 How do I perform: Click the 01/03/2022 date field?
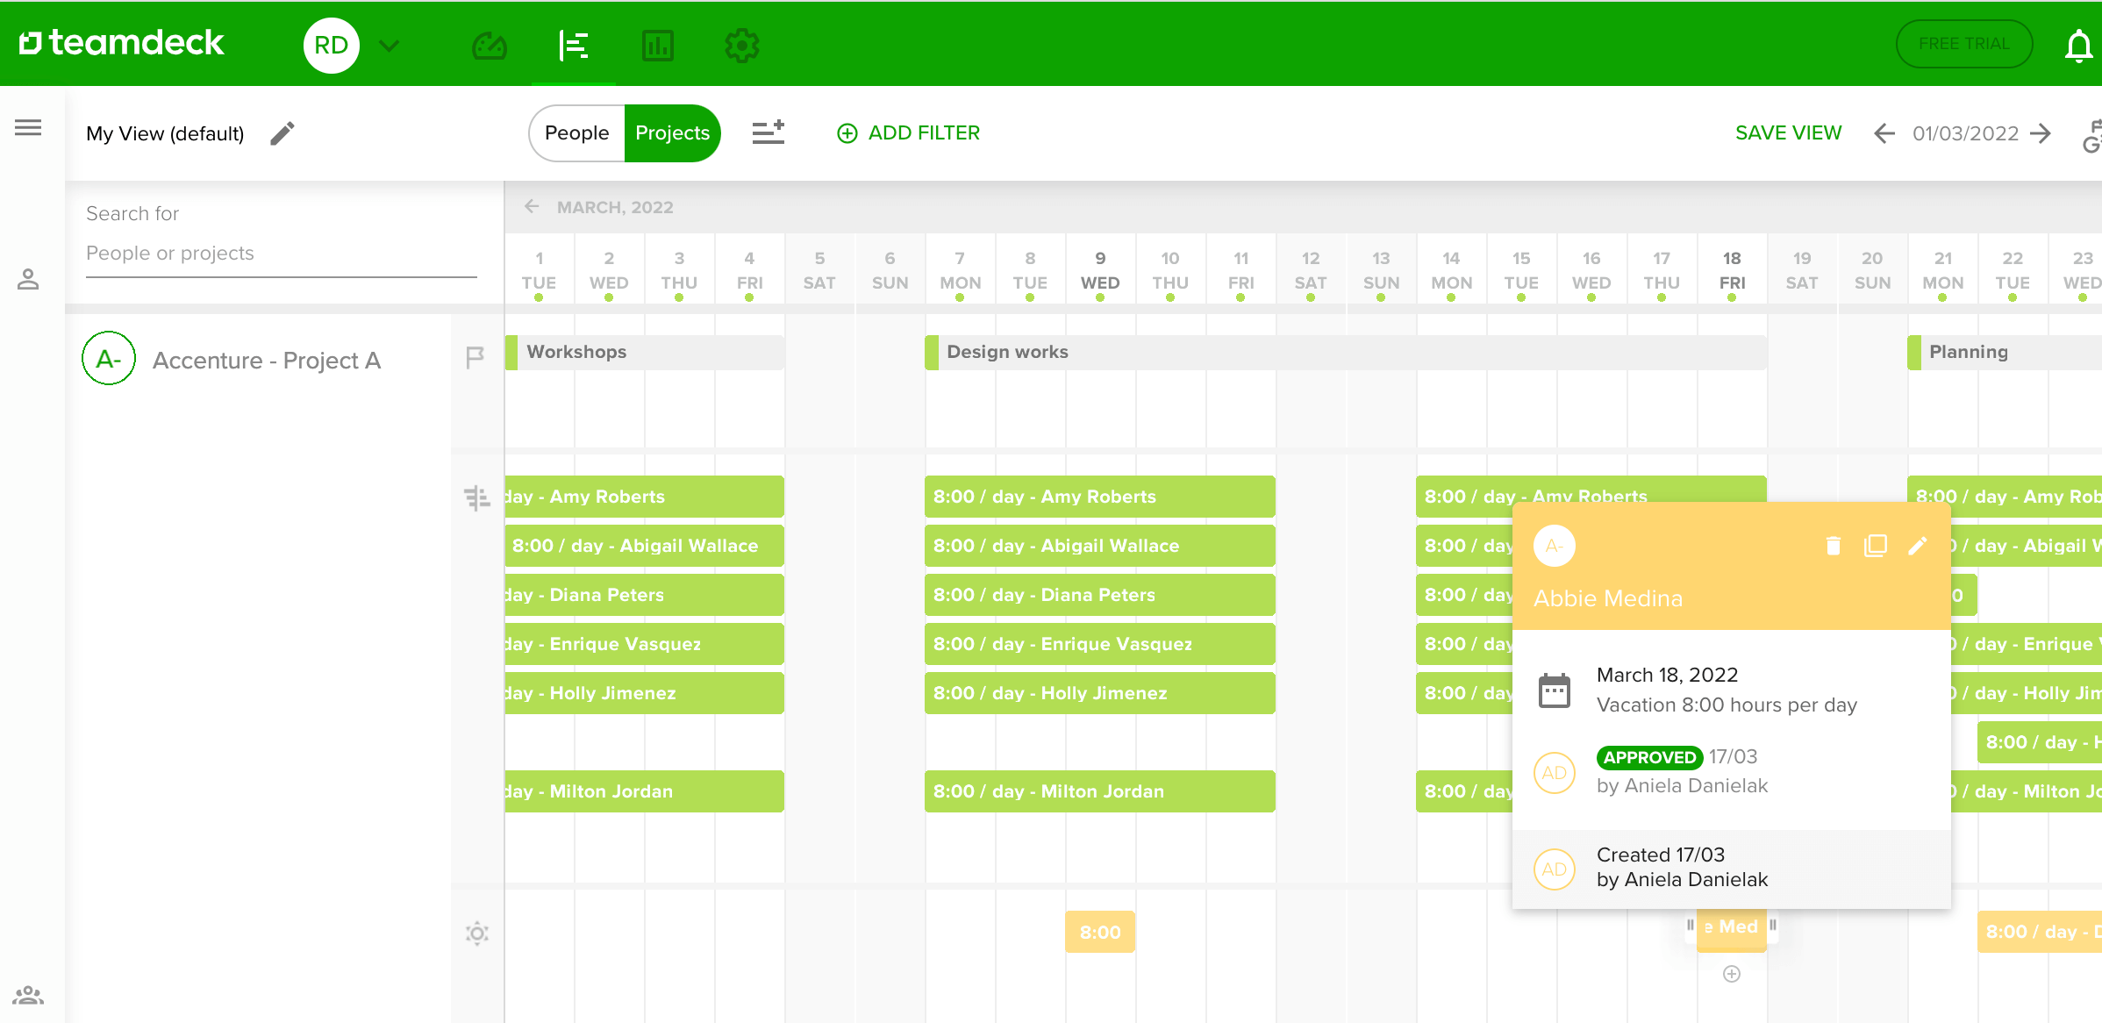pos(1965,133)
